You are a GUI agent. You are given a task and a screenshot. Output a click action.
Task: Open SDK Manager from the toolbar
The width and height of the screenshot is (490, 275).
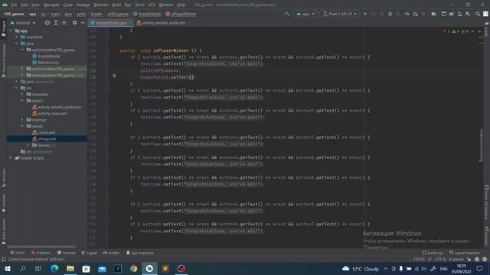(468, 14)
